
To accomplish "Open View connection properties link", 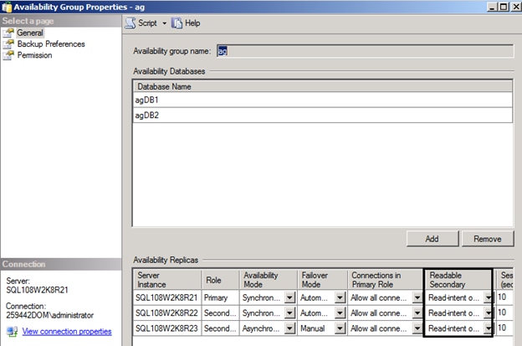I will coord(67,331).
